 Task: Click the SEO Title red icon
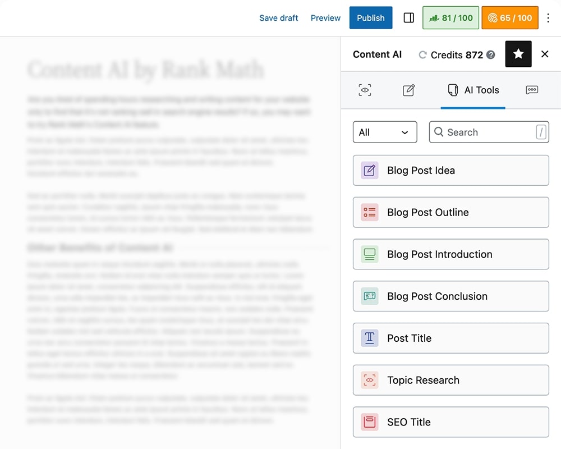[x=369, y=422]
